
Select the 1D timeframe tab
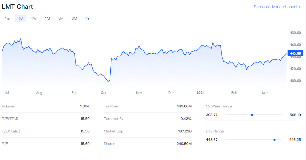pyautogui.click(x=20, y=18)
